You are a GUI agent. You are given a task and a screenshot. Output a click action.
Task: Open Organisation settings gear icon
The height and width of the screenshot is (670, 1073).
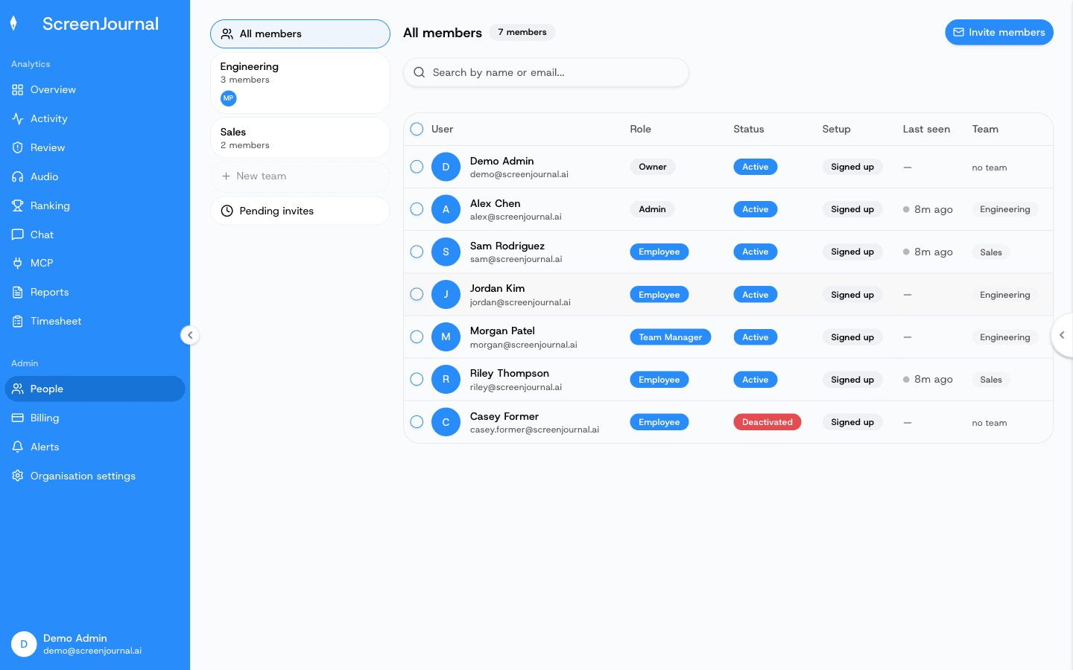pyautogui.click(x=18, y=476)
